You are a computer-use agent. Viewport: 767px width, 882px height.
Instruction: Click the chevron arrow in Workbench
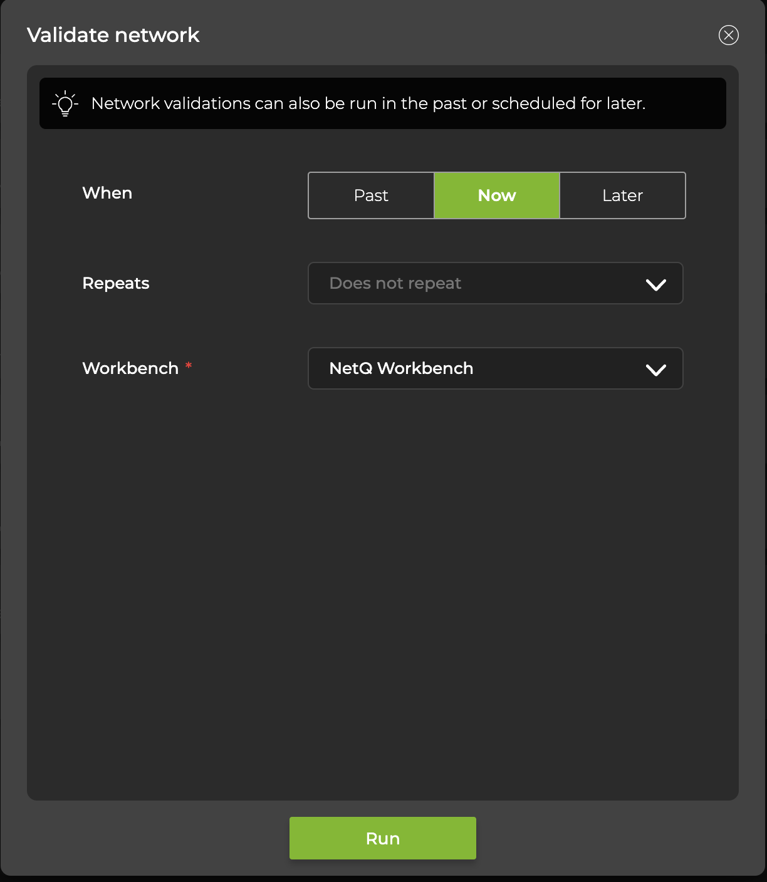[655, 370]
